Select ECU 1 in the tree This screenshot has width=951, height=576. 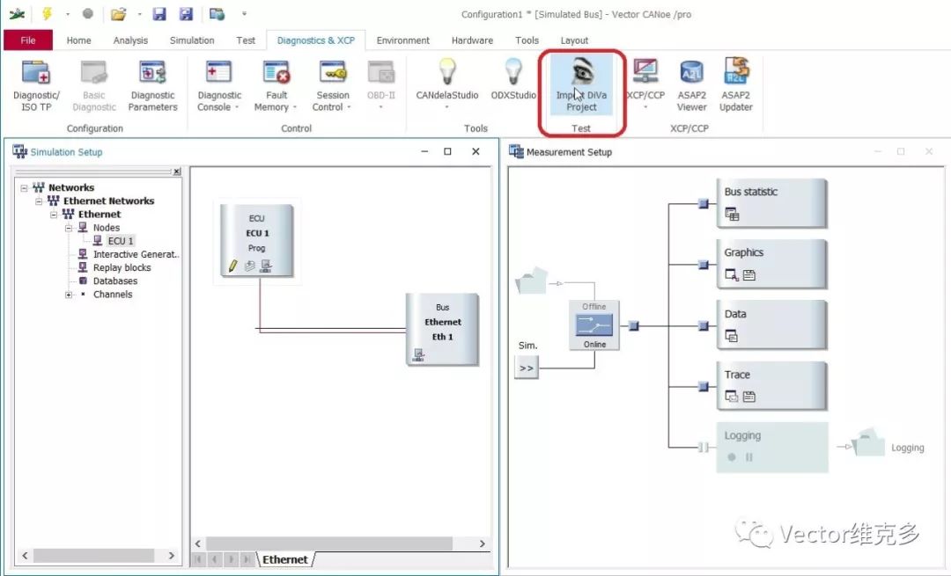120,240
